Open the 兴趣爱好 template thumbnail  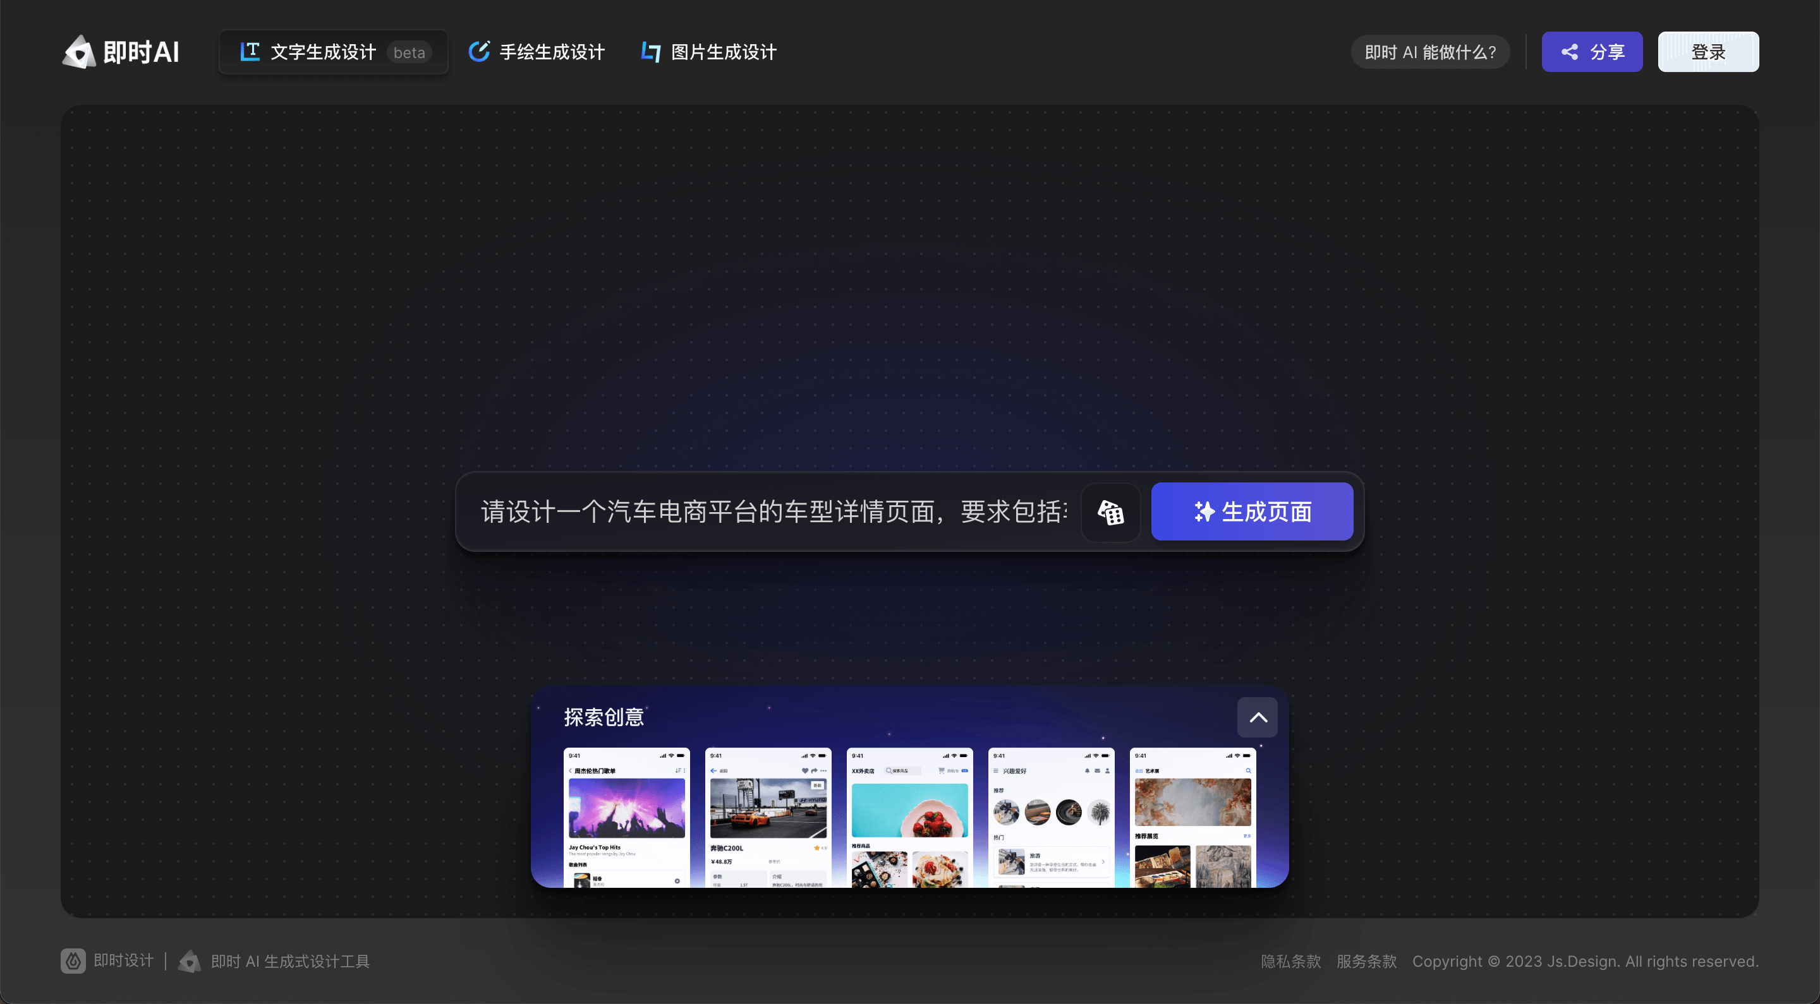coord(1052,818)
